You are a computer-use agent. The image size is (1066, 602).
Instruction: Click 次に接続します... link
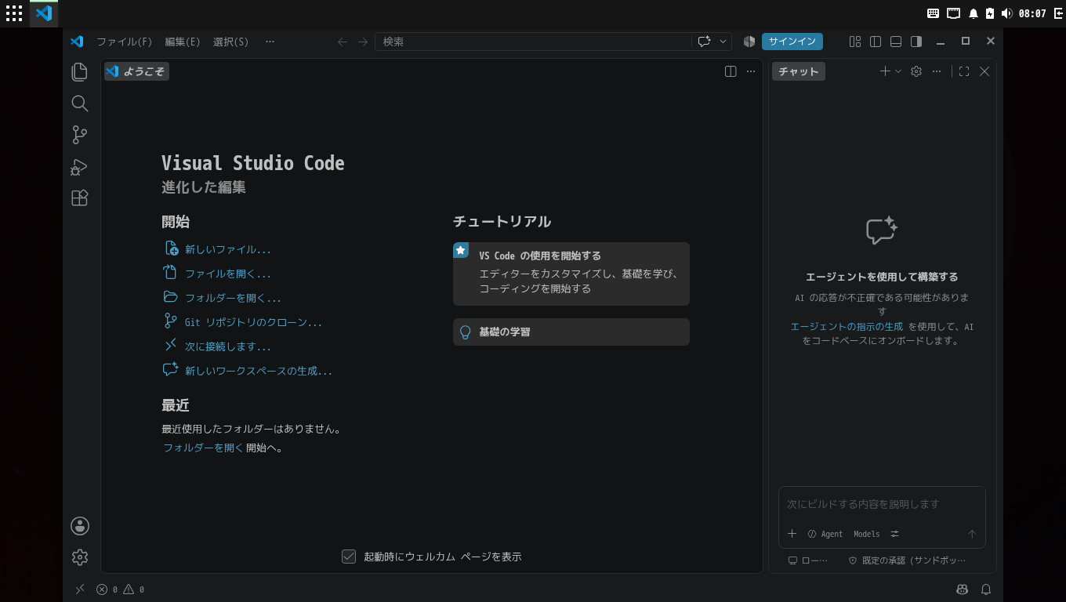(x=227, y=346)
